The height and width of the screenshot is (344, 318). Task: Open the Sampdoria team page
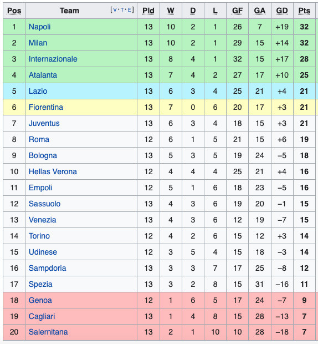(x=47, y=268)
